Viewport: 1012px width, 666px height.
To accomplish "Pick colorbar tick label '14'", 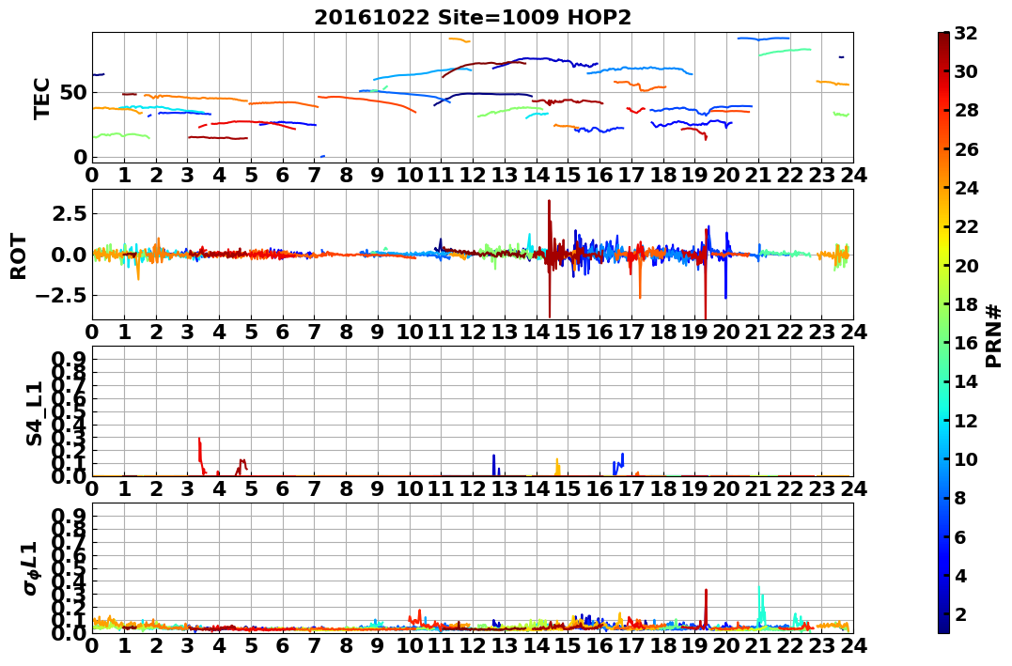I will click(x=966, y=381).
